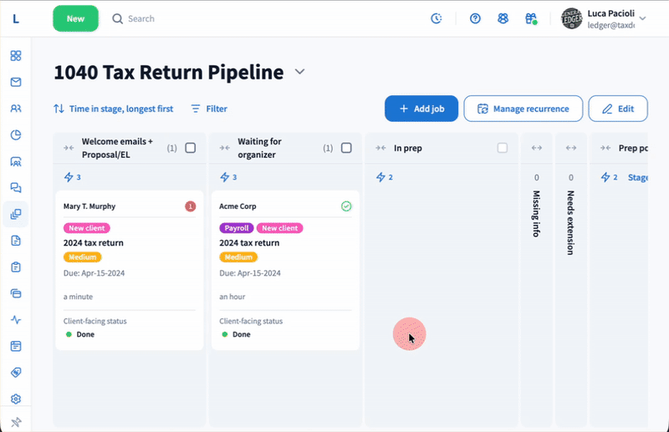Image resolution: width=669 pixels, height=432 pixels.
Task: Open the timer clock icon in header
Action: tap(437, 18)
